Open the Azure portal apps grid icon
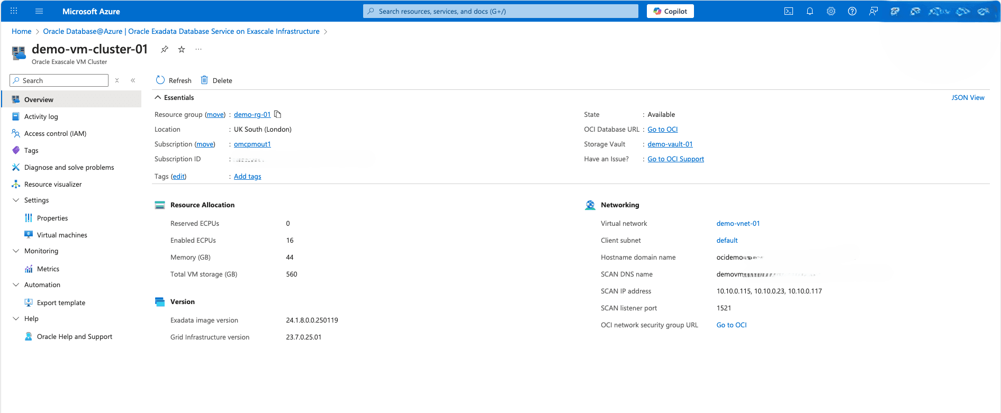The height and width of the screenshot is (413, 1001). click(14, 11)
